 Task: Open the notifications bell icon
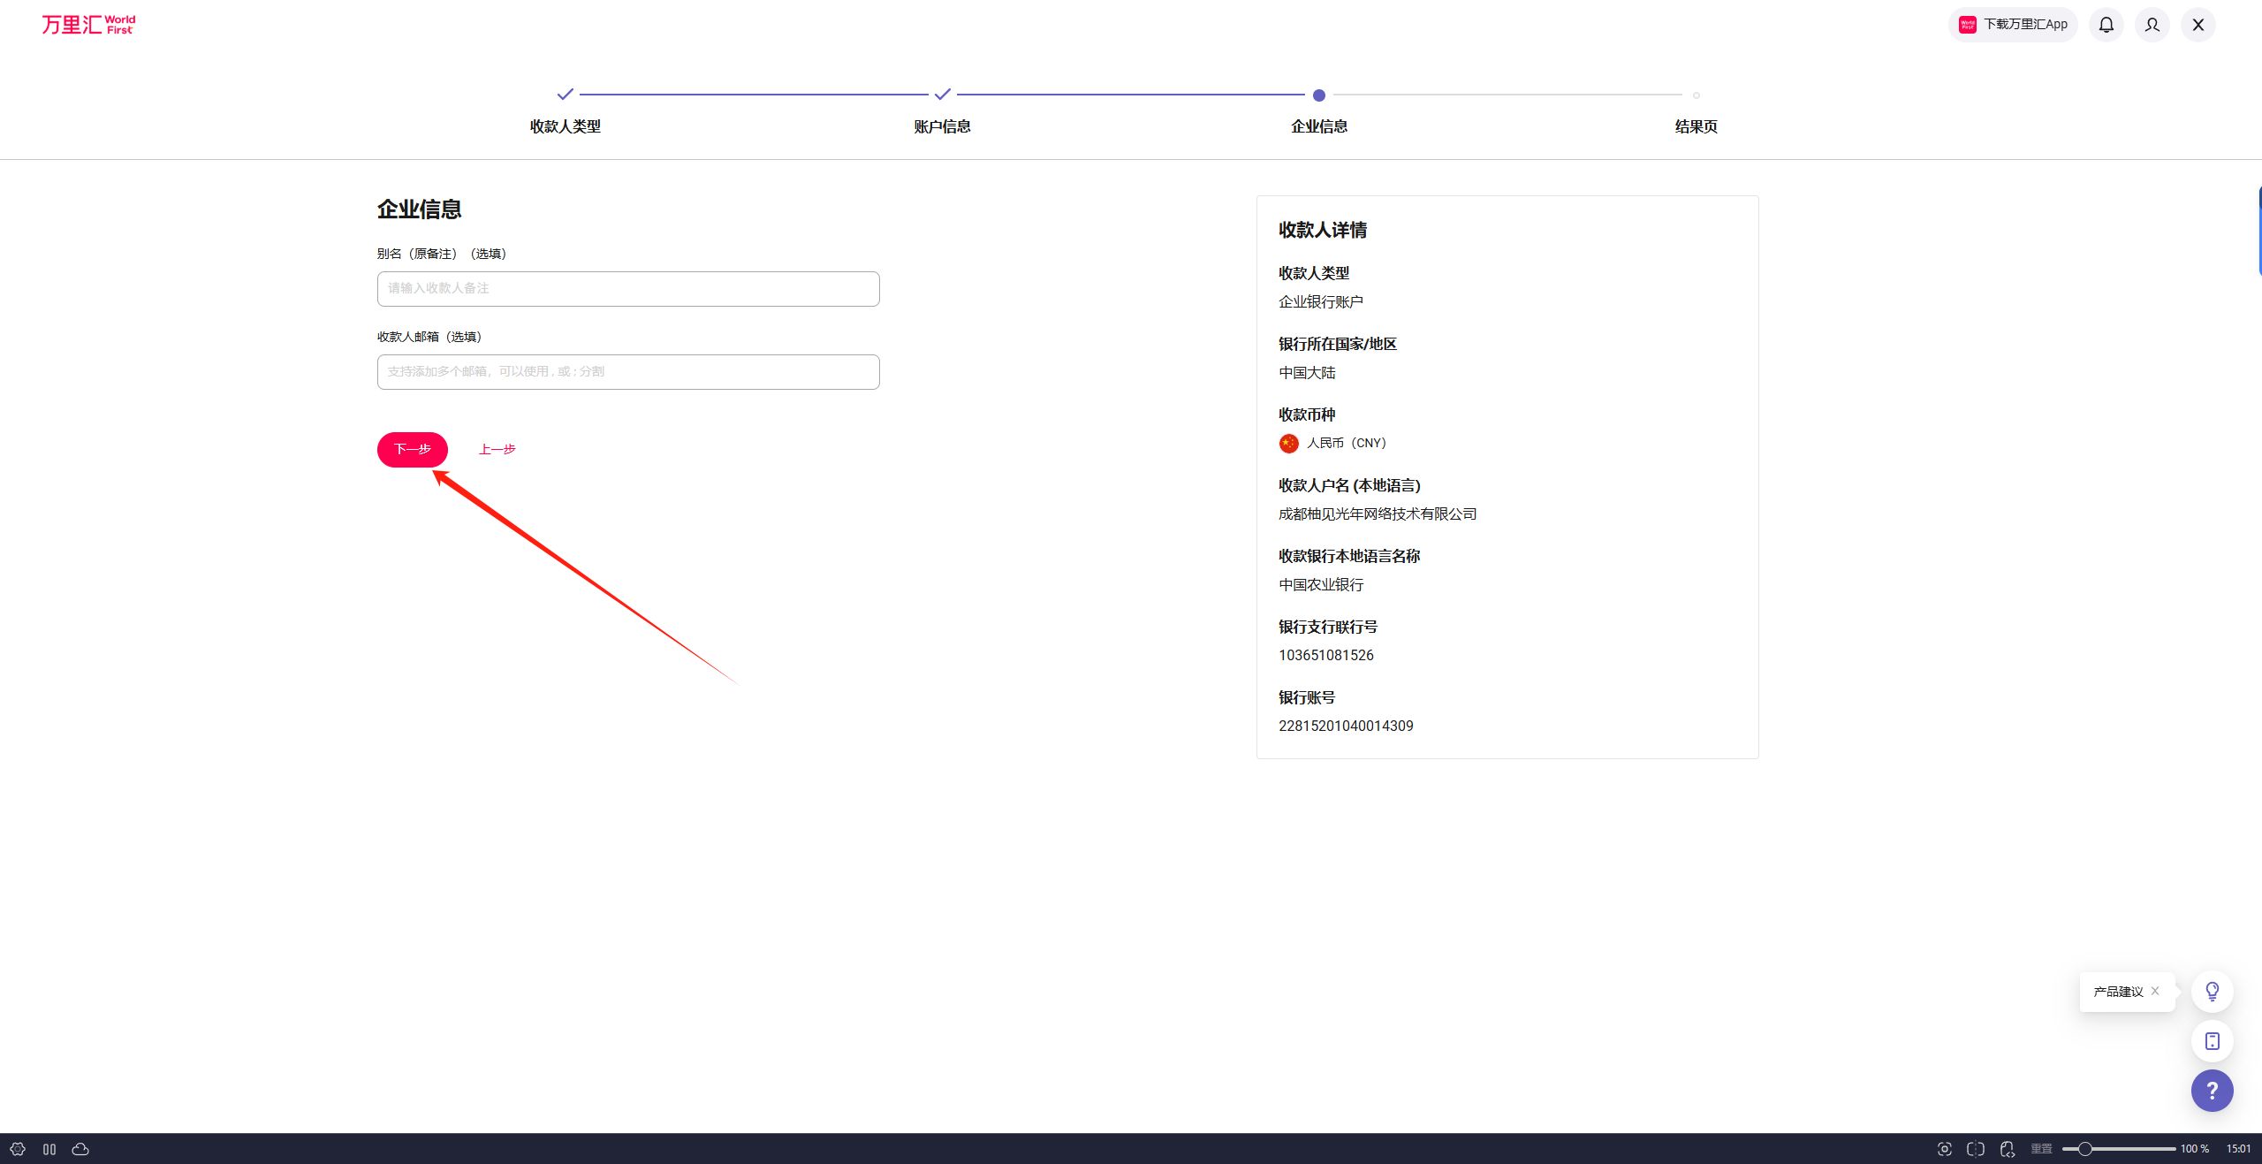click(x=2106, y=25)
